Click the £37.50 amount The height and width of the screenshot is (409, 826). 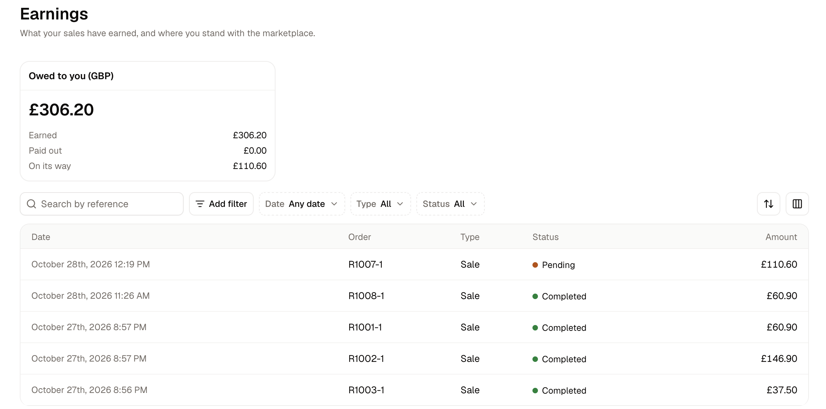point(782,390)
